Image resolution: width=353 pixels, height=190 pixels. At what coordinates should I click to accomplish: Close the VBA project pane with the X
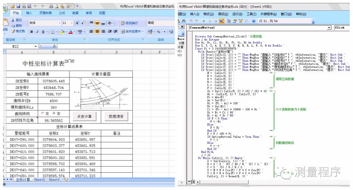point(182,26)
